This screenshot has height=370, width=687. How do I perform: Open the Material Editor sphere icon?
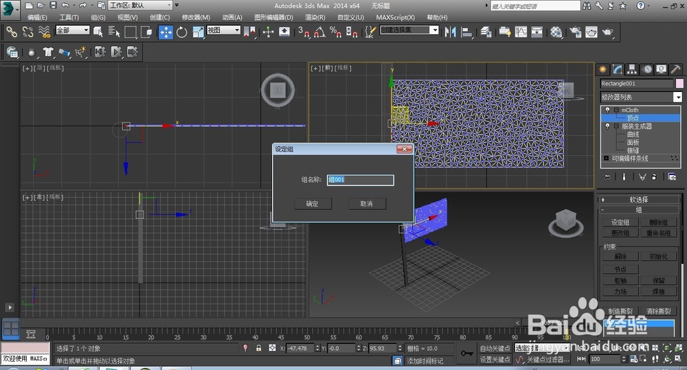(x=556, y=32)
